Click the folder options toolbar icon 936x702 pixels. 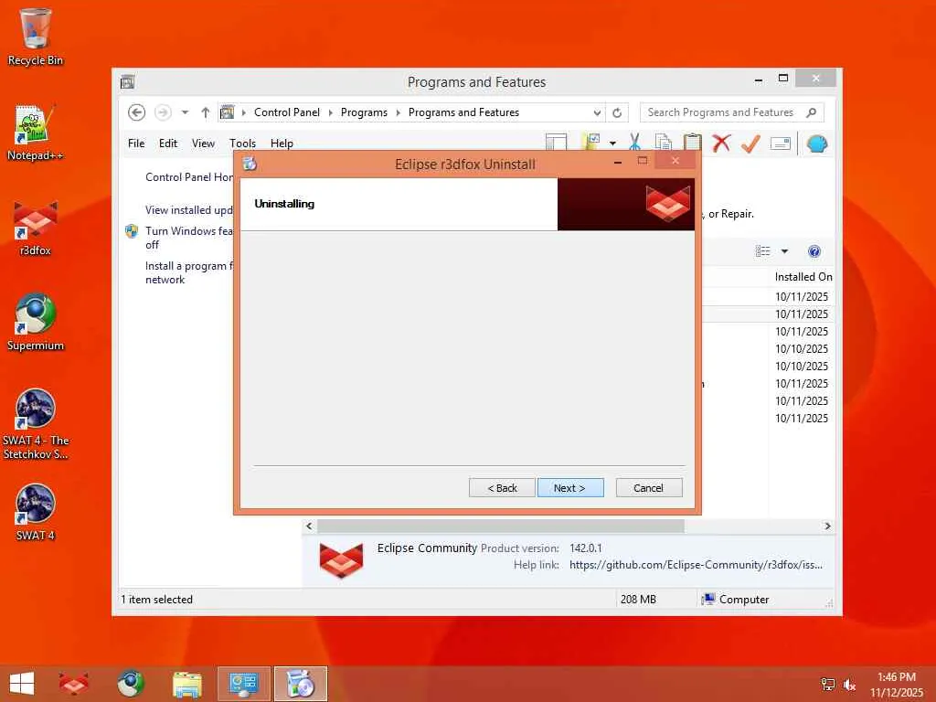(x=590, y=143)
